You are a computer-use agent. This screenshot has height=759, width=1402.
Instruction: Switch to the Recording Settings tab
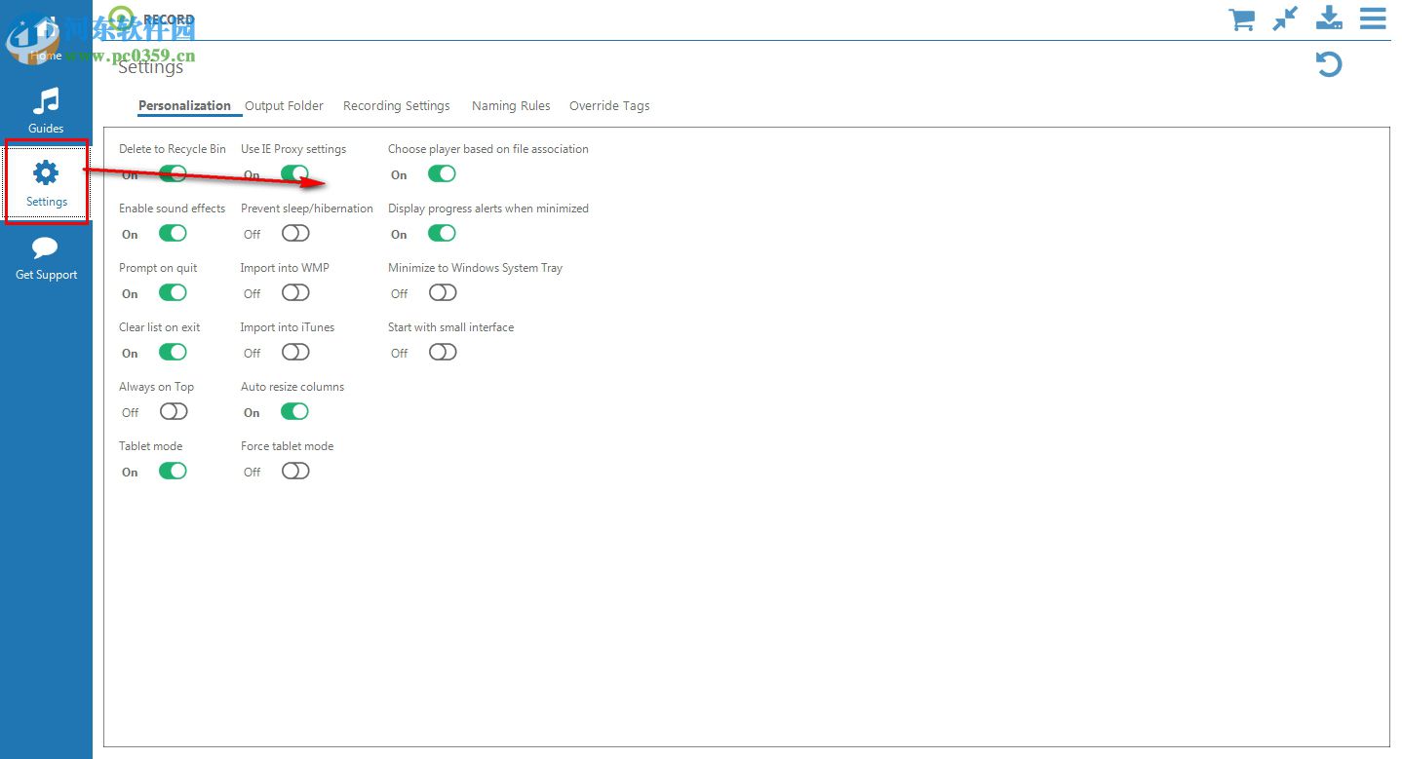coord(397,106)
